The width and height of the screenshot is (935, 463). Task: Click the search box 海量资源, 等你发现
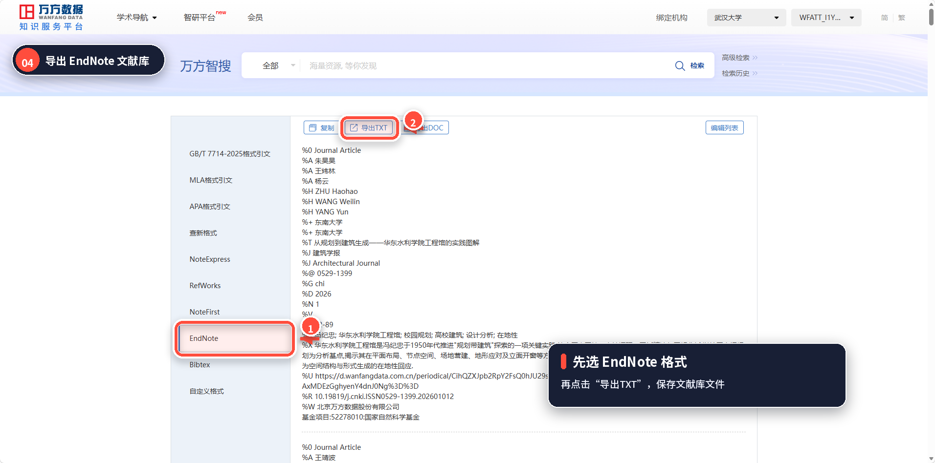point(484,65)
